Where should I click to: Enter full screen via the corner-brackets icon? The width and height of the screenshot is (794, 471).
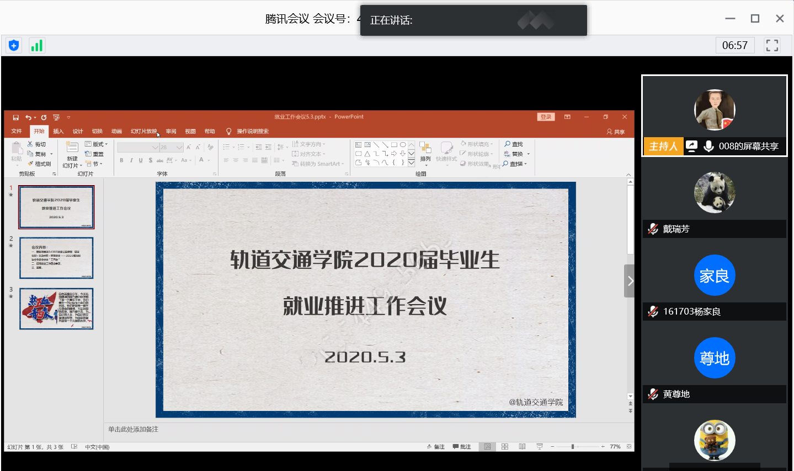(x=772, y=45)
